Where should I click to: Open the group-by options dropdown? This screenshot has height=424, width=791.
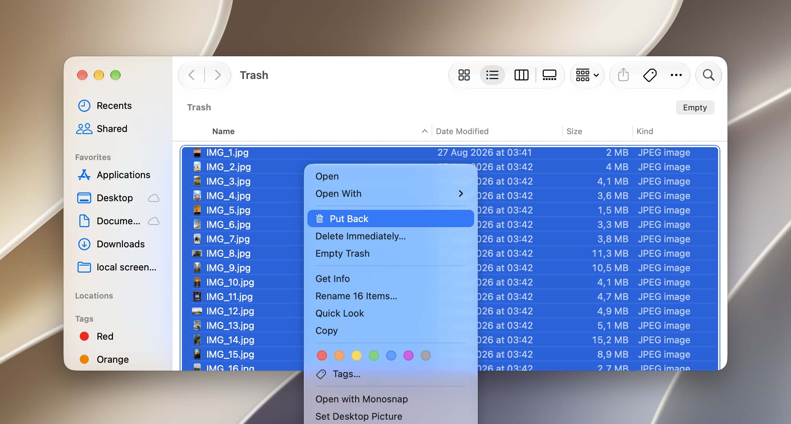(x=587, y=75)
